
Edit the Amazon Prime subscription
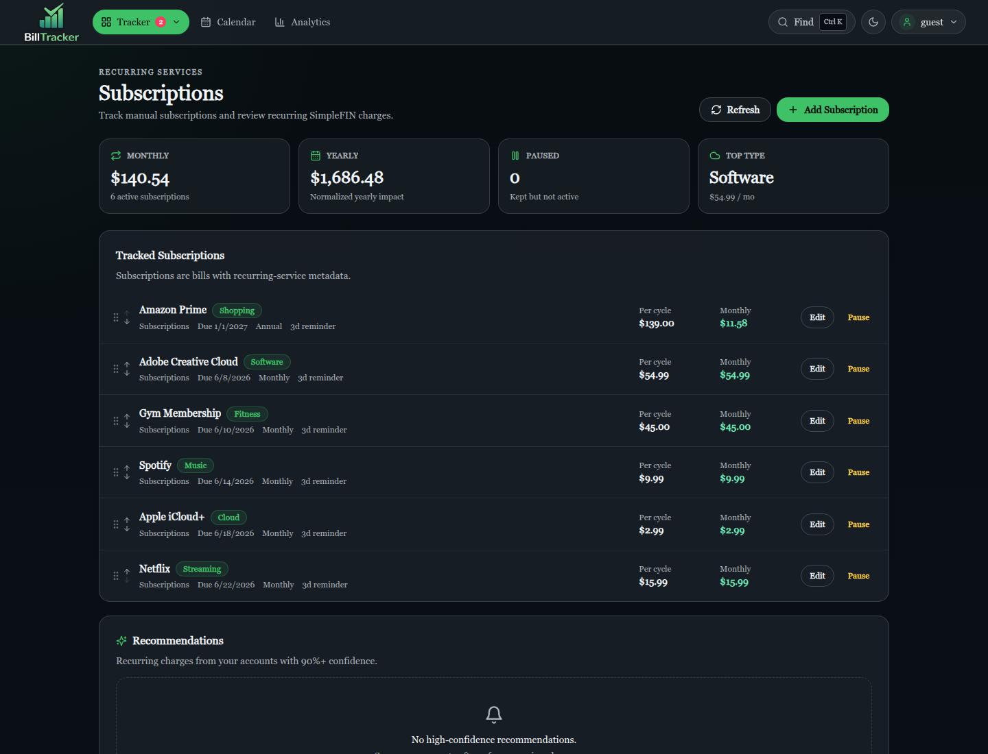coord(817,317)
